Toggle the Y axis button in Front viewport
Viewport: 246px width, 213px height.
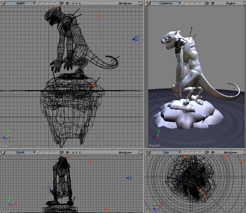[76, 152]
